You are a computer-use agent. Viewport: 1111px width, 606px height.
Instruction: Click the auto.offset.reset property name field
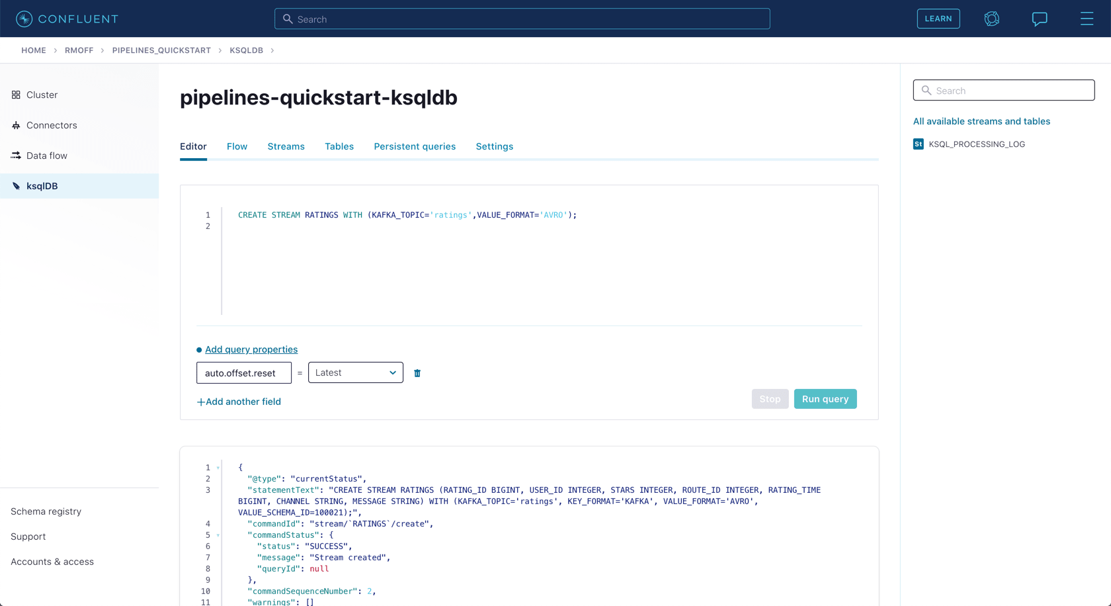pyautogui.click(x=244, y=372)
